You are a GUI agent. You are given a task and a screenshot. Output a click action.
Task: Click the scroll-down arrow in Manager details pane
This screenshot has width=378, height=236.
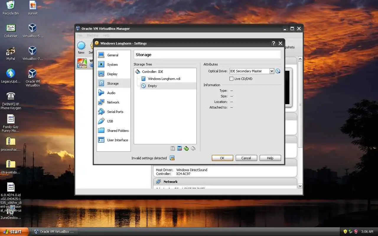click(x=300, y=186)
